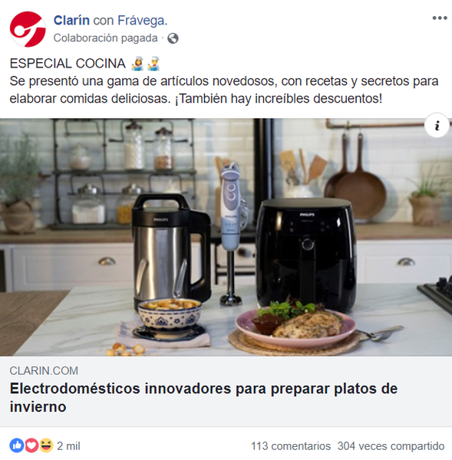View the 2 mil reactions list
This screenshot has height=460, width=452.
pos(68,446)
